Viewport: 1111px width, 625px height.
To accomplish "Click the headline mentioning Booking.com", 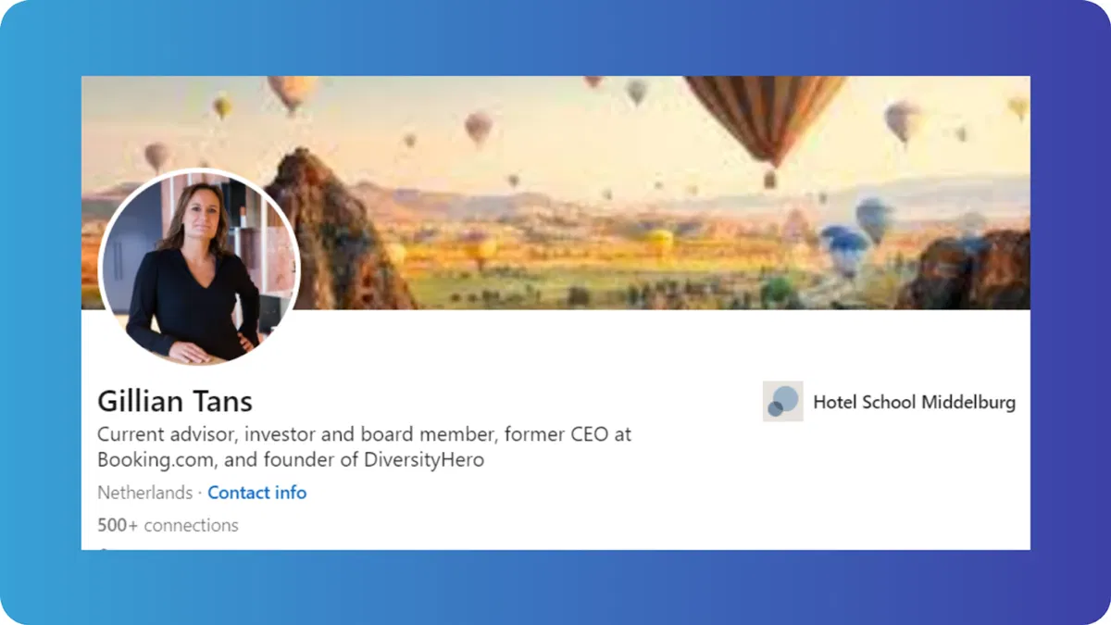I will click(365, 446).
